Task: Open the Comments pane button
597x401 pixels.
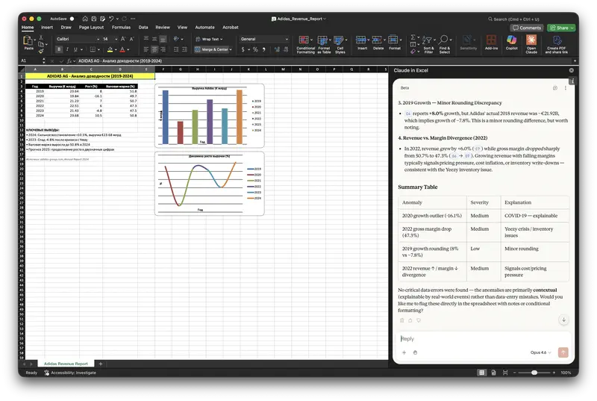Action: point(528,28)
